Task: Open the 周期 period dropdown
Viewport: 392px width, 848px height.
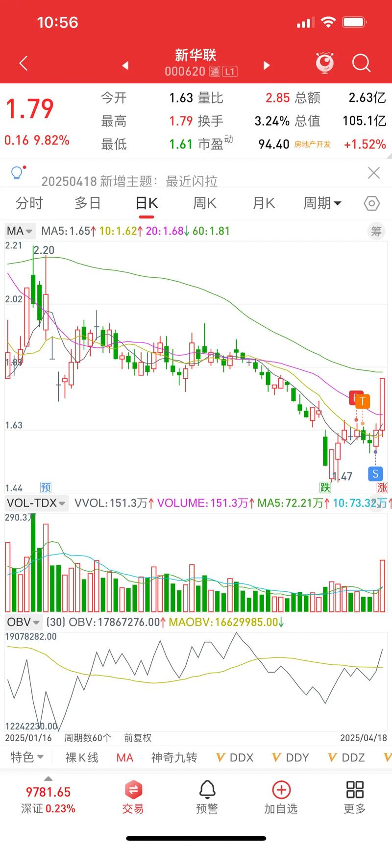Action: (x=322, y=203)
